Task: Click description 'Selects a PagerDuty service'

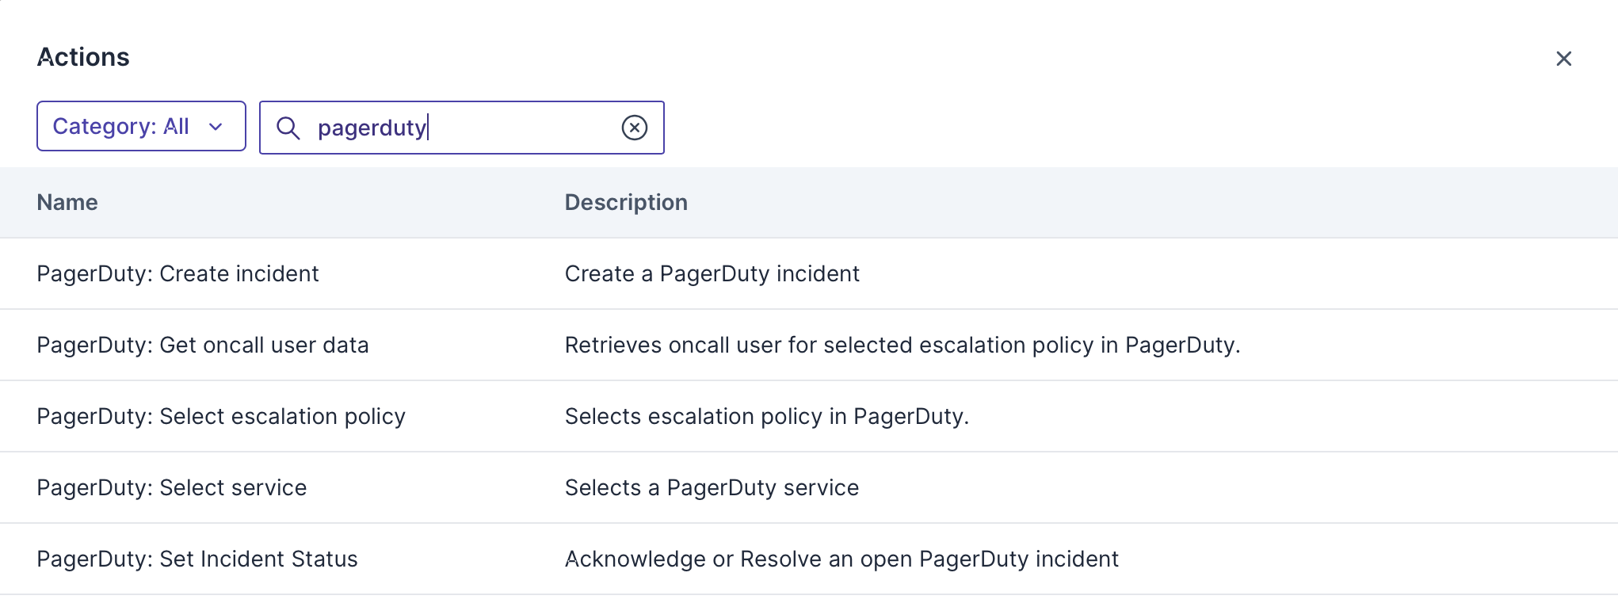Action: point(712,488)
